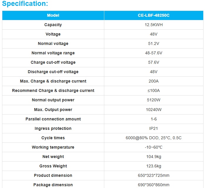Screen dimensions: 205x188
Task: Select the 5120W output power value
Action: pos(154,100)
